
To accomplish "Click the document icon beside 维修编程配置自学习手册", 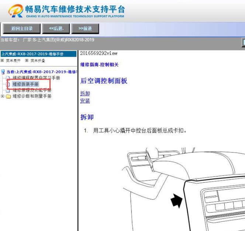I will click(x=8, y=78).
